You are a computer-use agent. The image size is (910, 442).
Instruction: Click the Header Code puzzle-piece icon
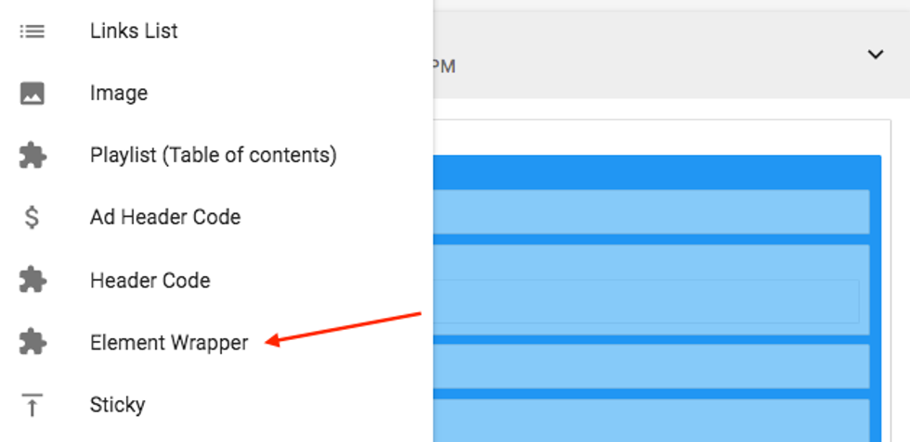coord(32,281)
